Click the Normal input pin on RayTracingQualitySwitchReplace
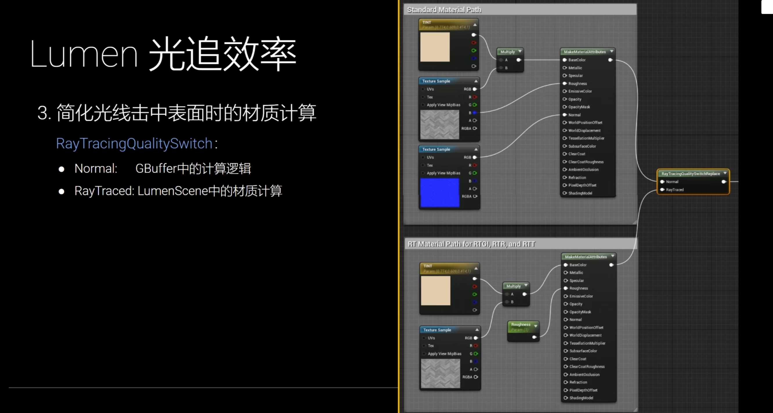This screenshot has height=413, width=773. [x=662, y=182]
